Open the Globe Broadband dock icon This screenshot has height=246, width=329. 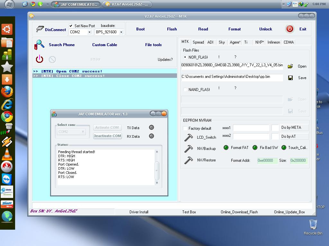click(7, 192)
